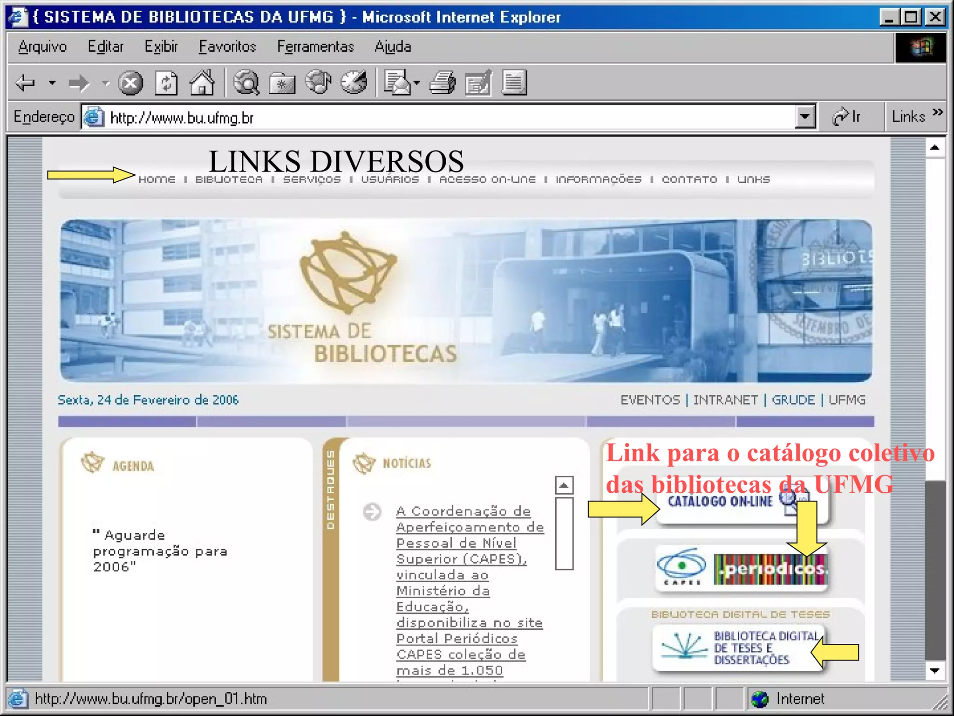Open the Media toolbar icon

point(318,82)
